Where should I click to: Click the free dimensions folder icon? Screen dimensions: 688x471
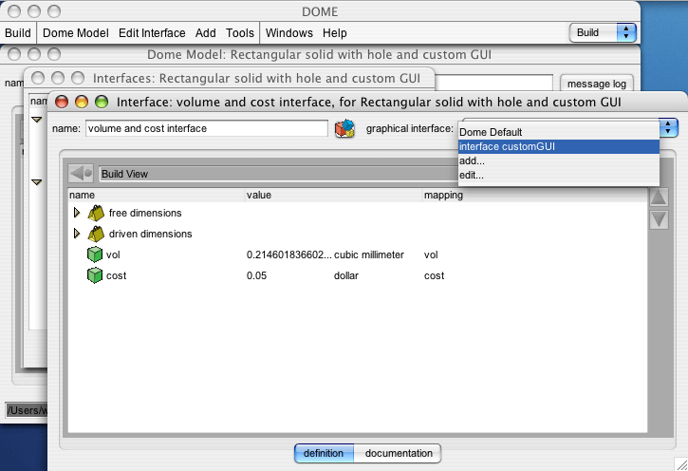[x=96, y=213]
